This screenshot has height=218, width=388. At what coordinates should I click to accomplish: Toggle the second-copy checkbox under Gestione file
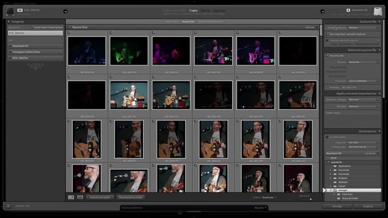click(327, 41)
